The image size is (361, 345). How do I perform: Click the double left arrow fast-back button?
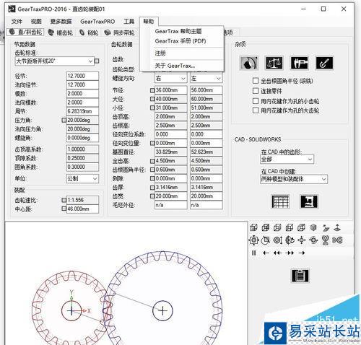pyautogui.click(x=277, y=253)
